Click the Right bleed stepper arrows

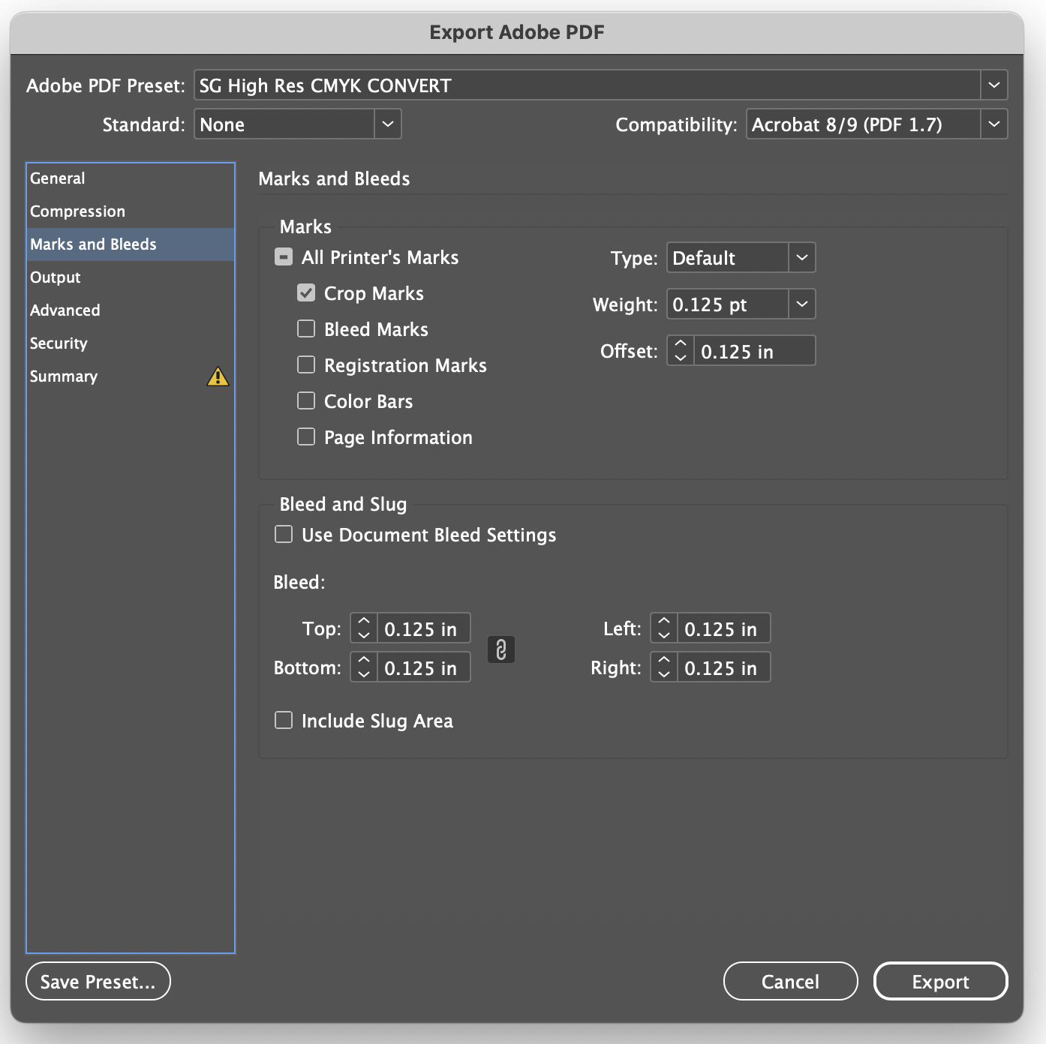click(664, 667)
